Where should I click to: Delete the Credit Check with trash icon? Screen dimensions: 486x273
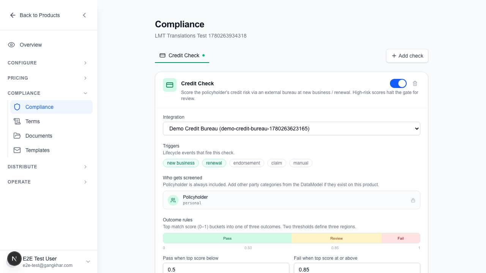[x=415, y=83]
